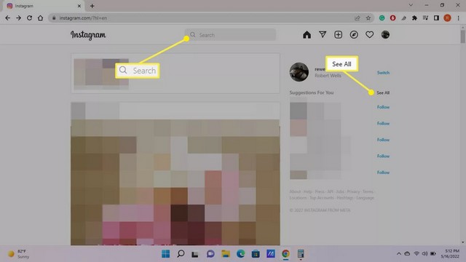Viewport: 466px width, 262px height.
Task: Open the Top Accounts footer link
Action: [x=322, y=198]
